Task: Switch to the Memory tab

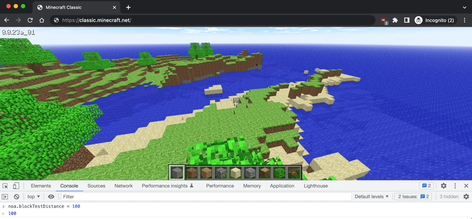Action: coord(252,186)
